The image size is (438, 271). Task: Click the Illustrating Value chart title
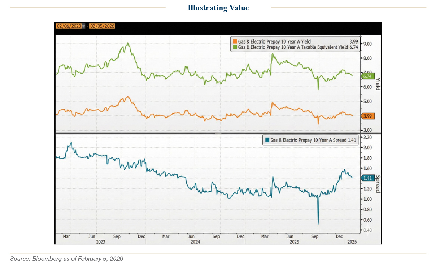coord(218,8)
